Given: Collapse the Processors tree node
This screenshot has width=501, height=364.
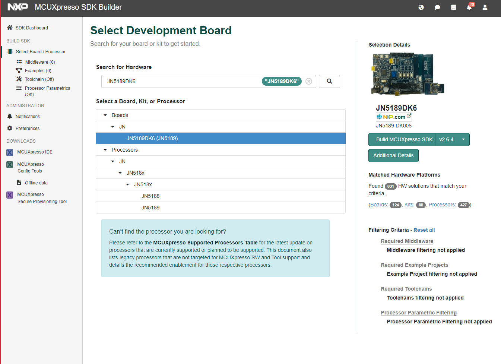Looking at the screenshot, I should 105,150.
